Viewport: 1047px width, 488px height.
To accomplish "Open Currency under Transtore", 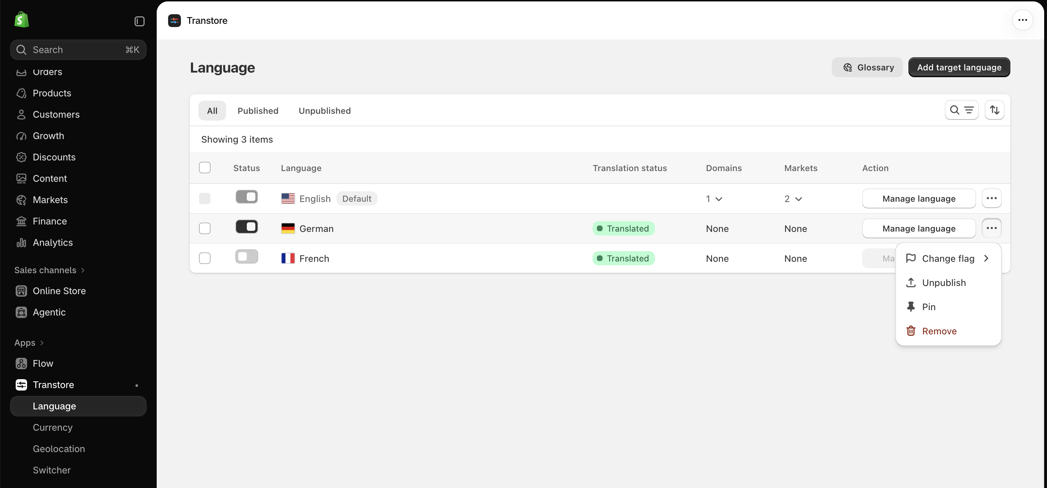I will [x=78, y=428].
